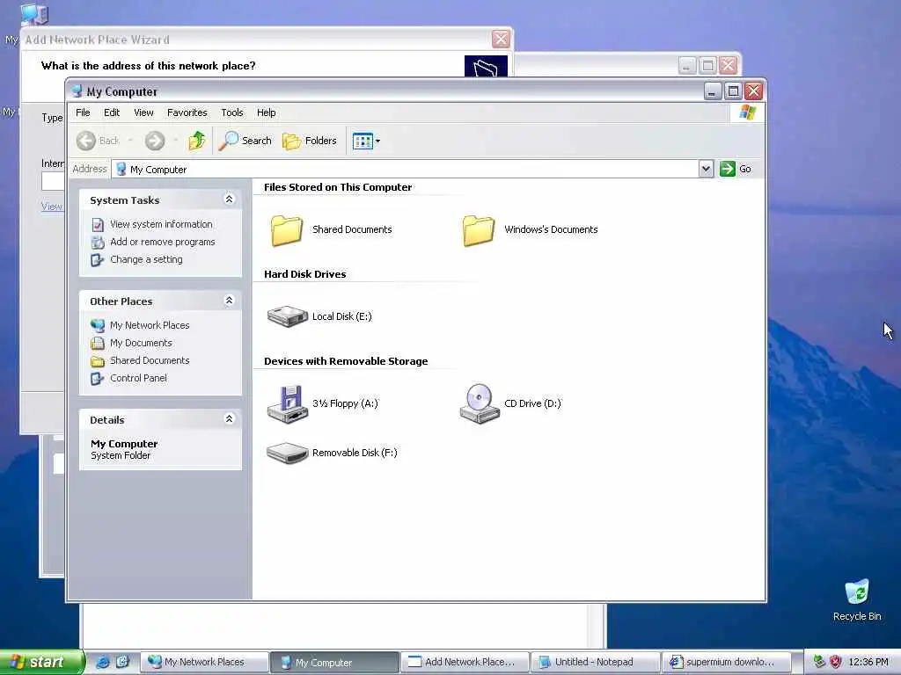The image size is (901, 675).
Task: Open the Help menu
Action: [266, 112]
